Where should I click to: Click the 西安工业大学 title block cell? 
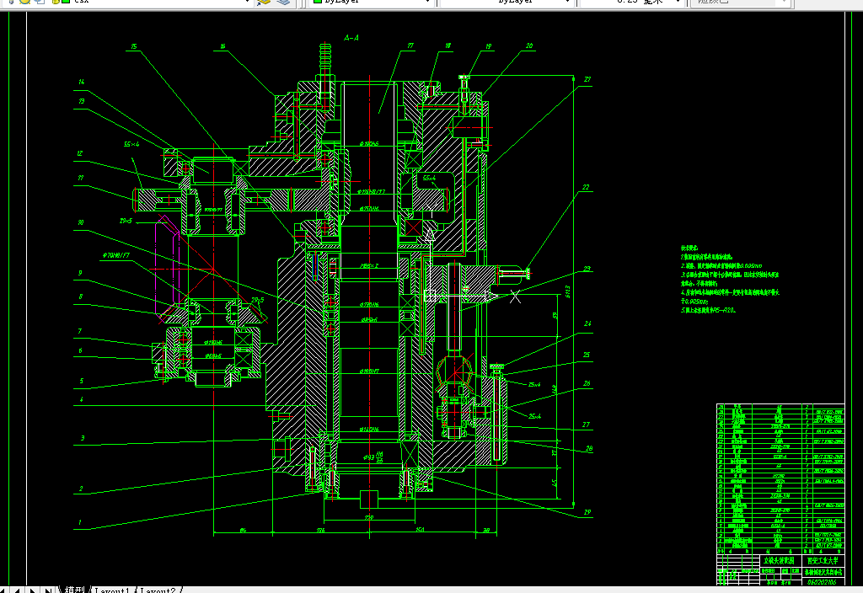[823, 560]
